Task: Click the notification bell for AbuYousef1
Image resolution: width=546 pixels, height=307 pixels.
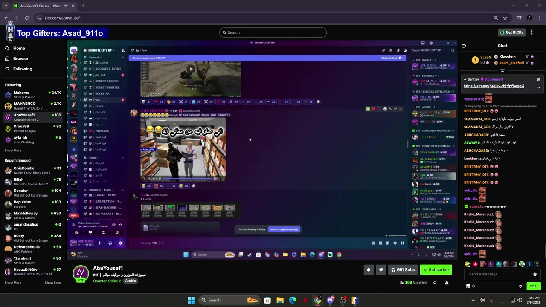Action: [x=369, y=269]
